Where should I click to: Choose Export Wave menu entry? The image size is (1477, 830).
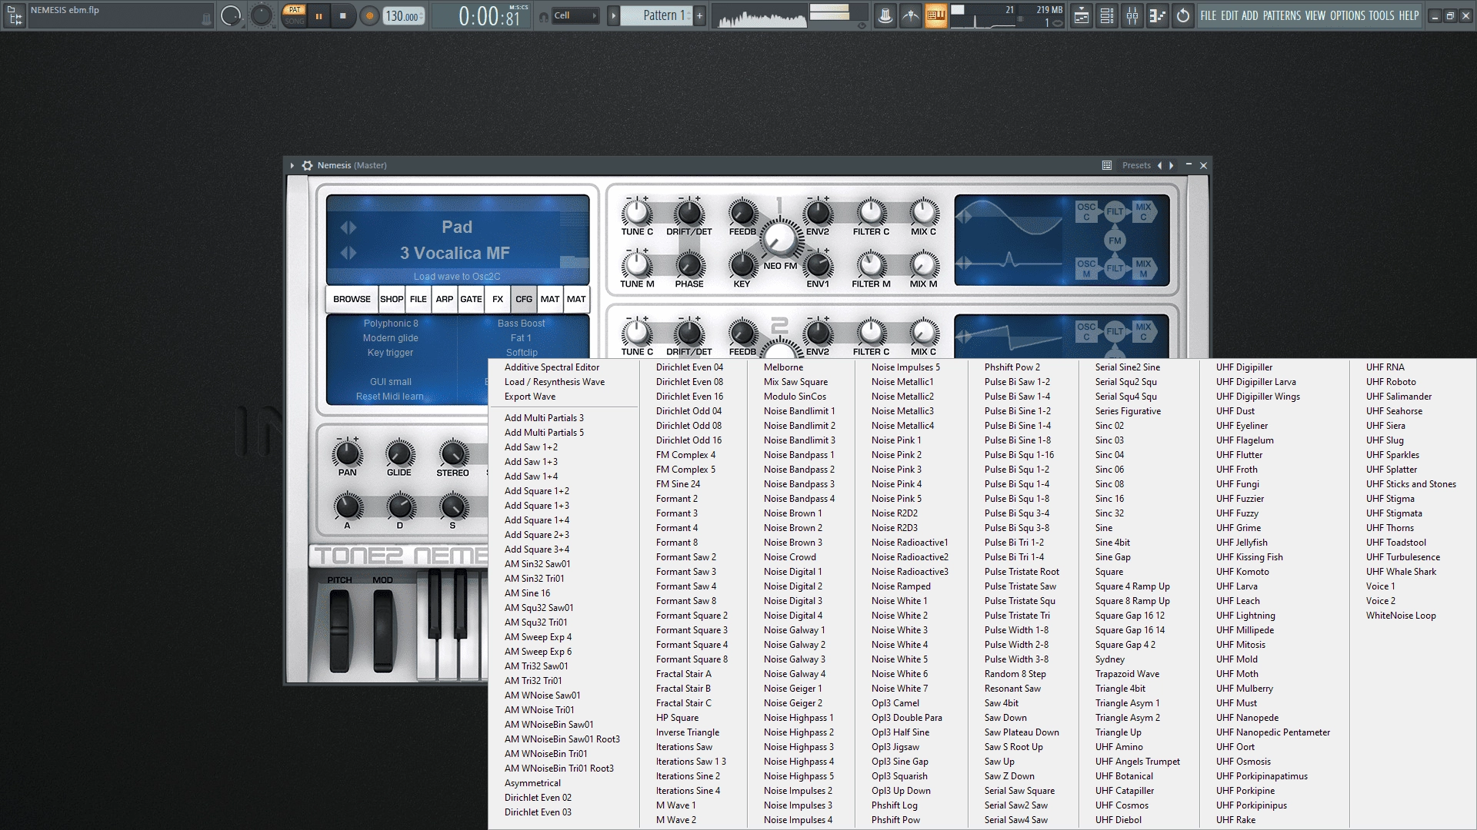[530, 397]
